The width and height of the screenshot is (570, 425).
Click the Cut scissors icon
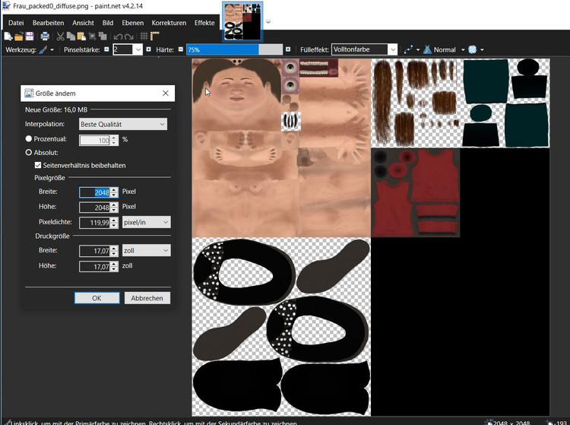pos(61,36)
